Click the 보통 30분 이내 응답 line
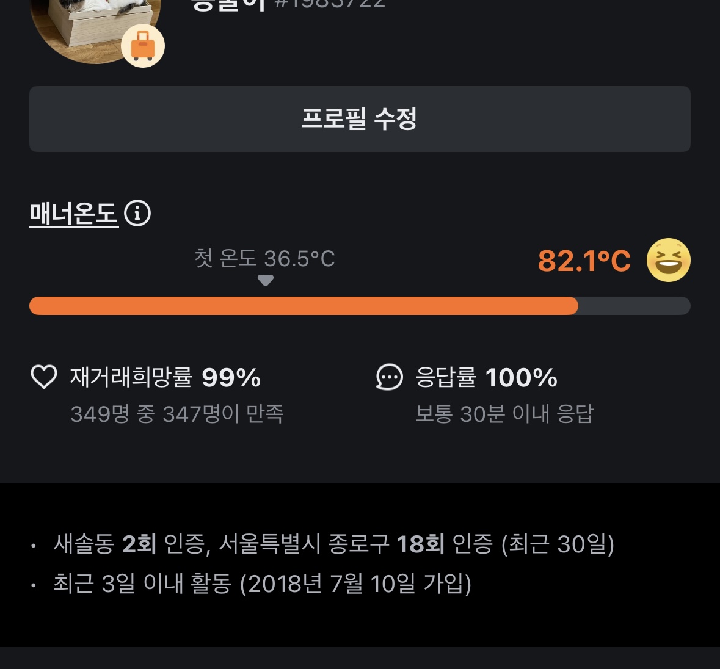 [504, 414]
